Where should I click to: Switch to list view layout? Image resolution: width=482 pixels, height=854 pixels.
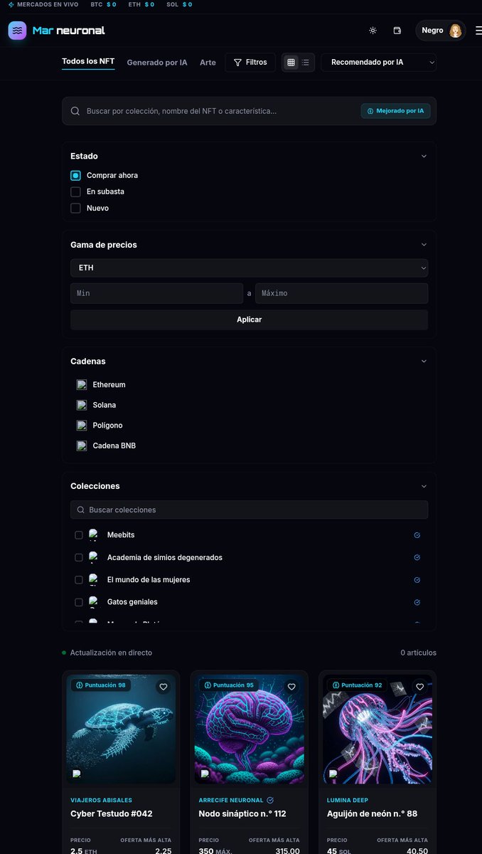tap(306, 63)
